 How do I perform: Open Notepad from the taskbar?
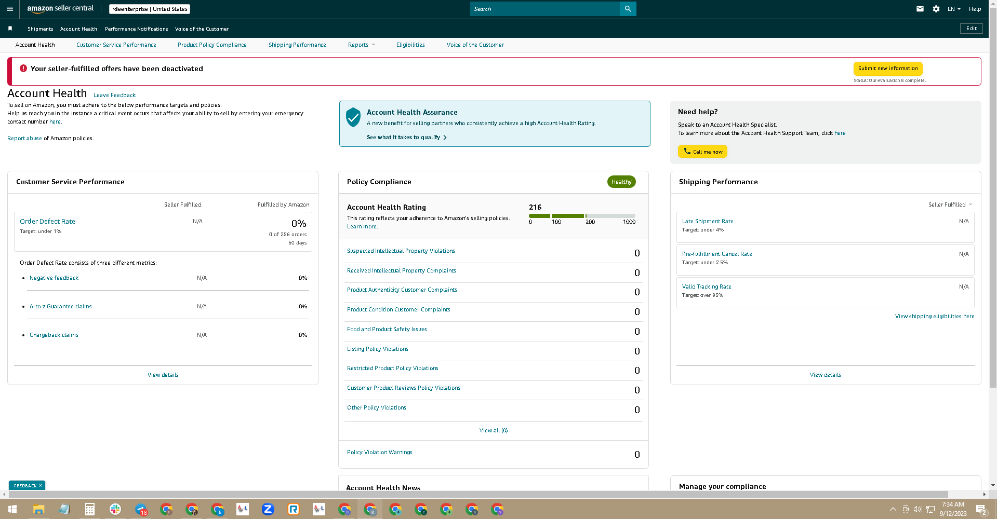[64, 509]
